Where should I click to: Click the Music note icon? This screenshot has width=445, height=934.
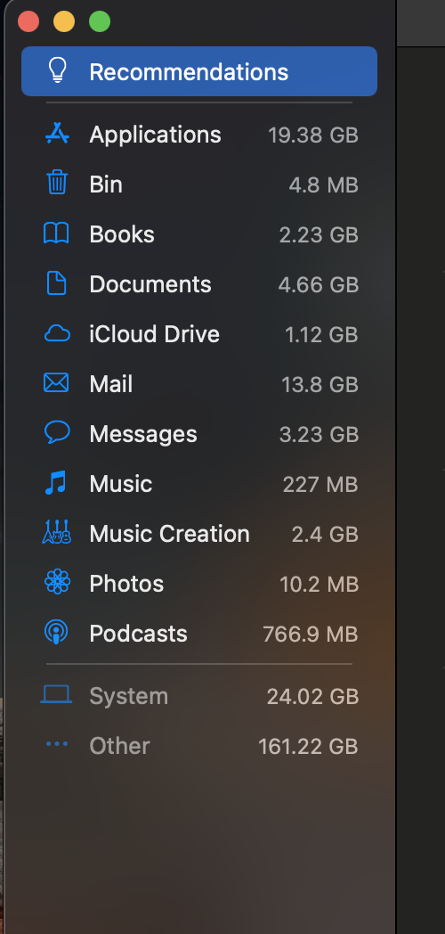(x=56, y=483)
